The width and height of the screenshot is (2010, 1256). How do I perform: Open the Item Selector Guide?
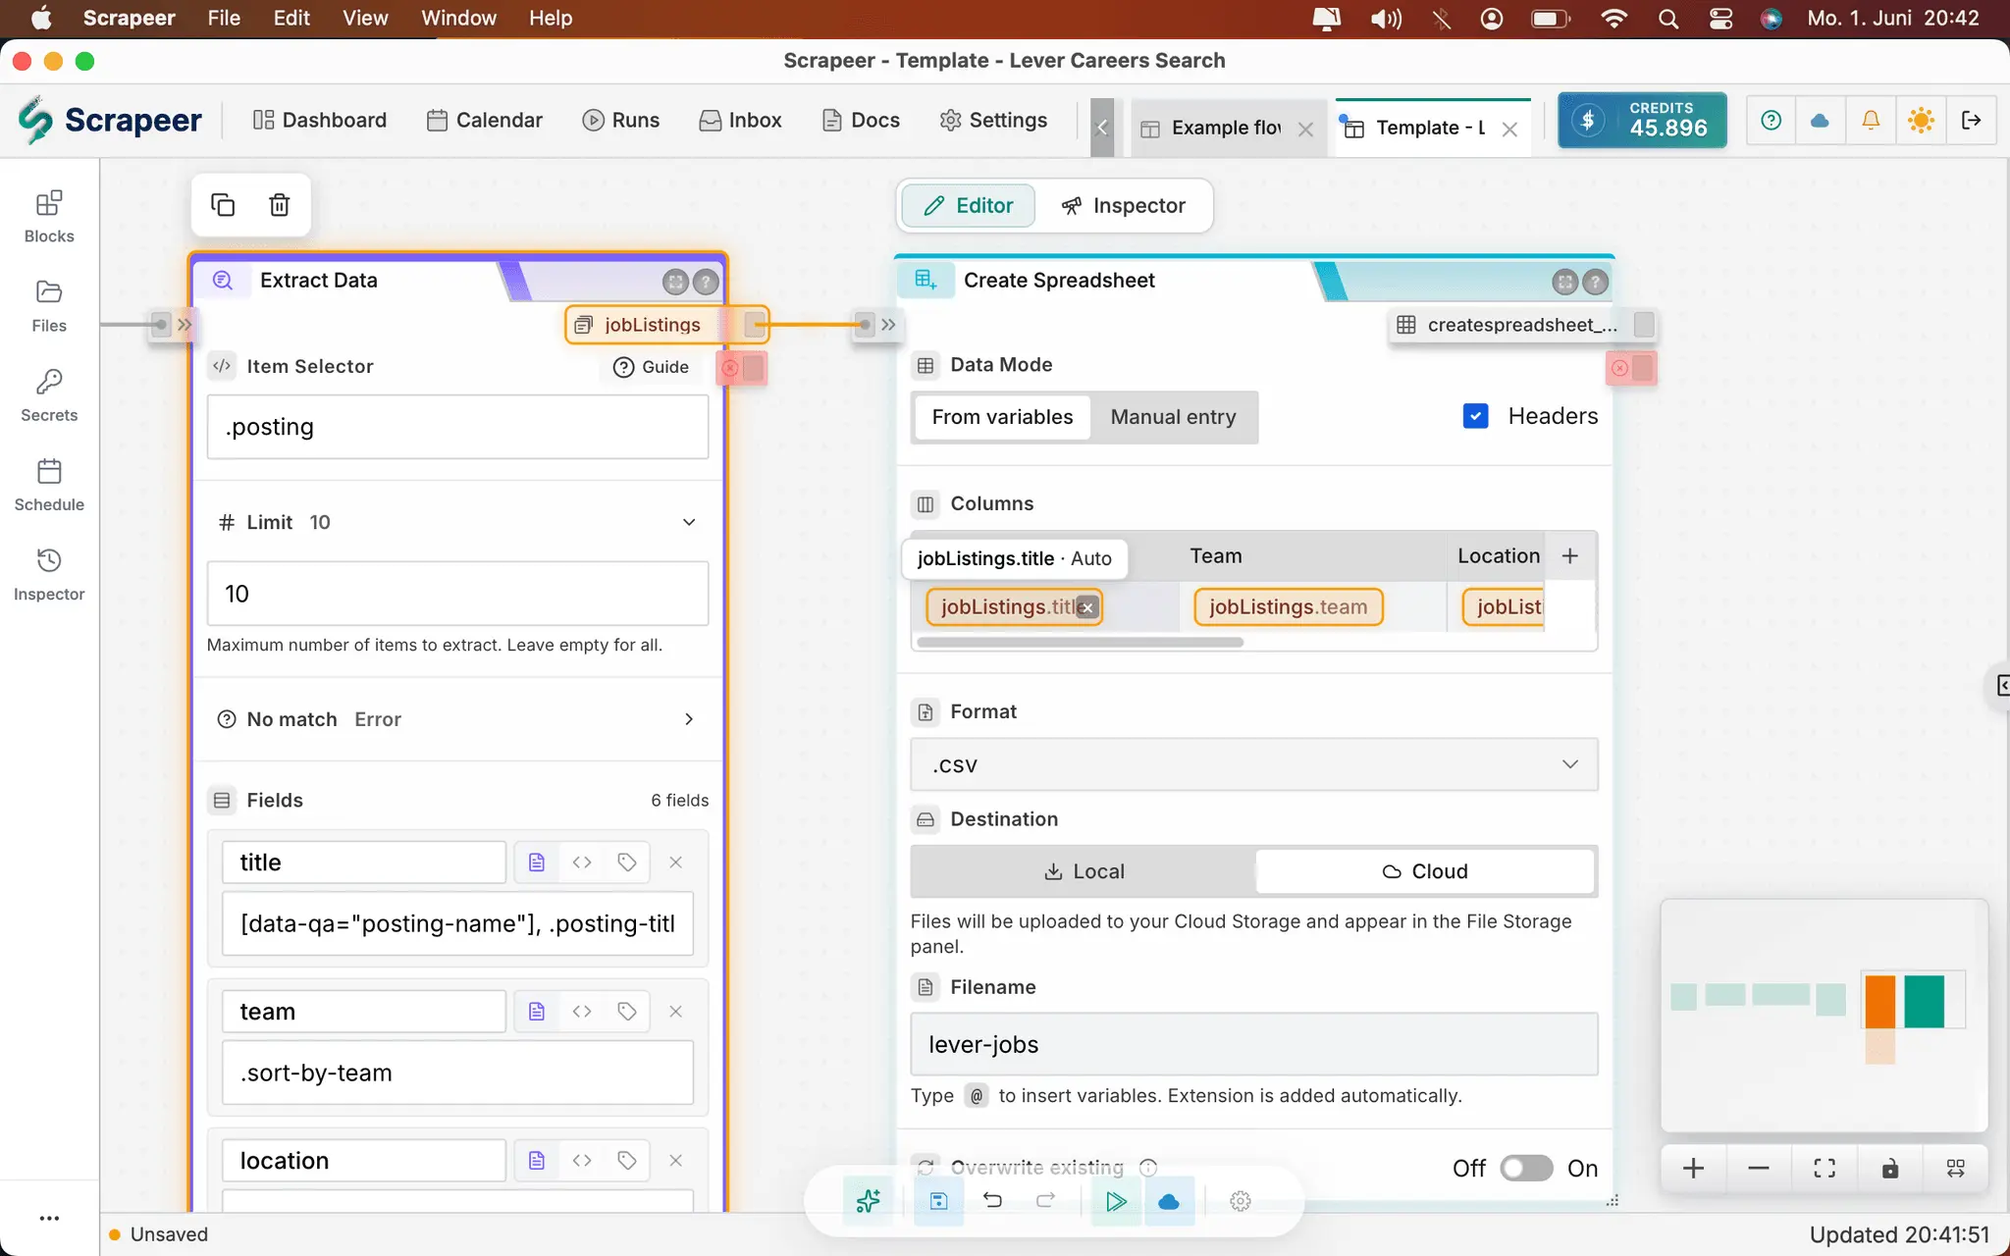[652, 367]
